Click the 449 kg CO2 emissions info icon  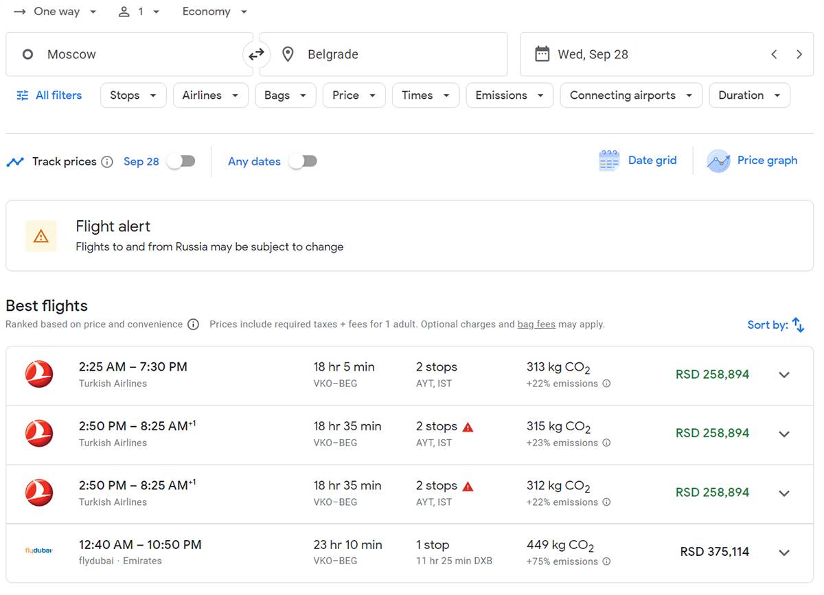(606, 561)
